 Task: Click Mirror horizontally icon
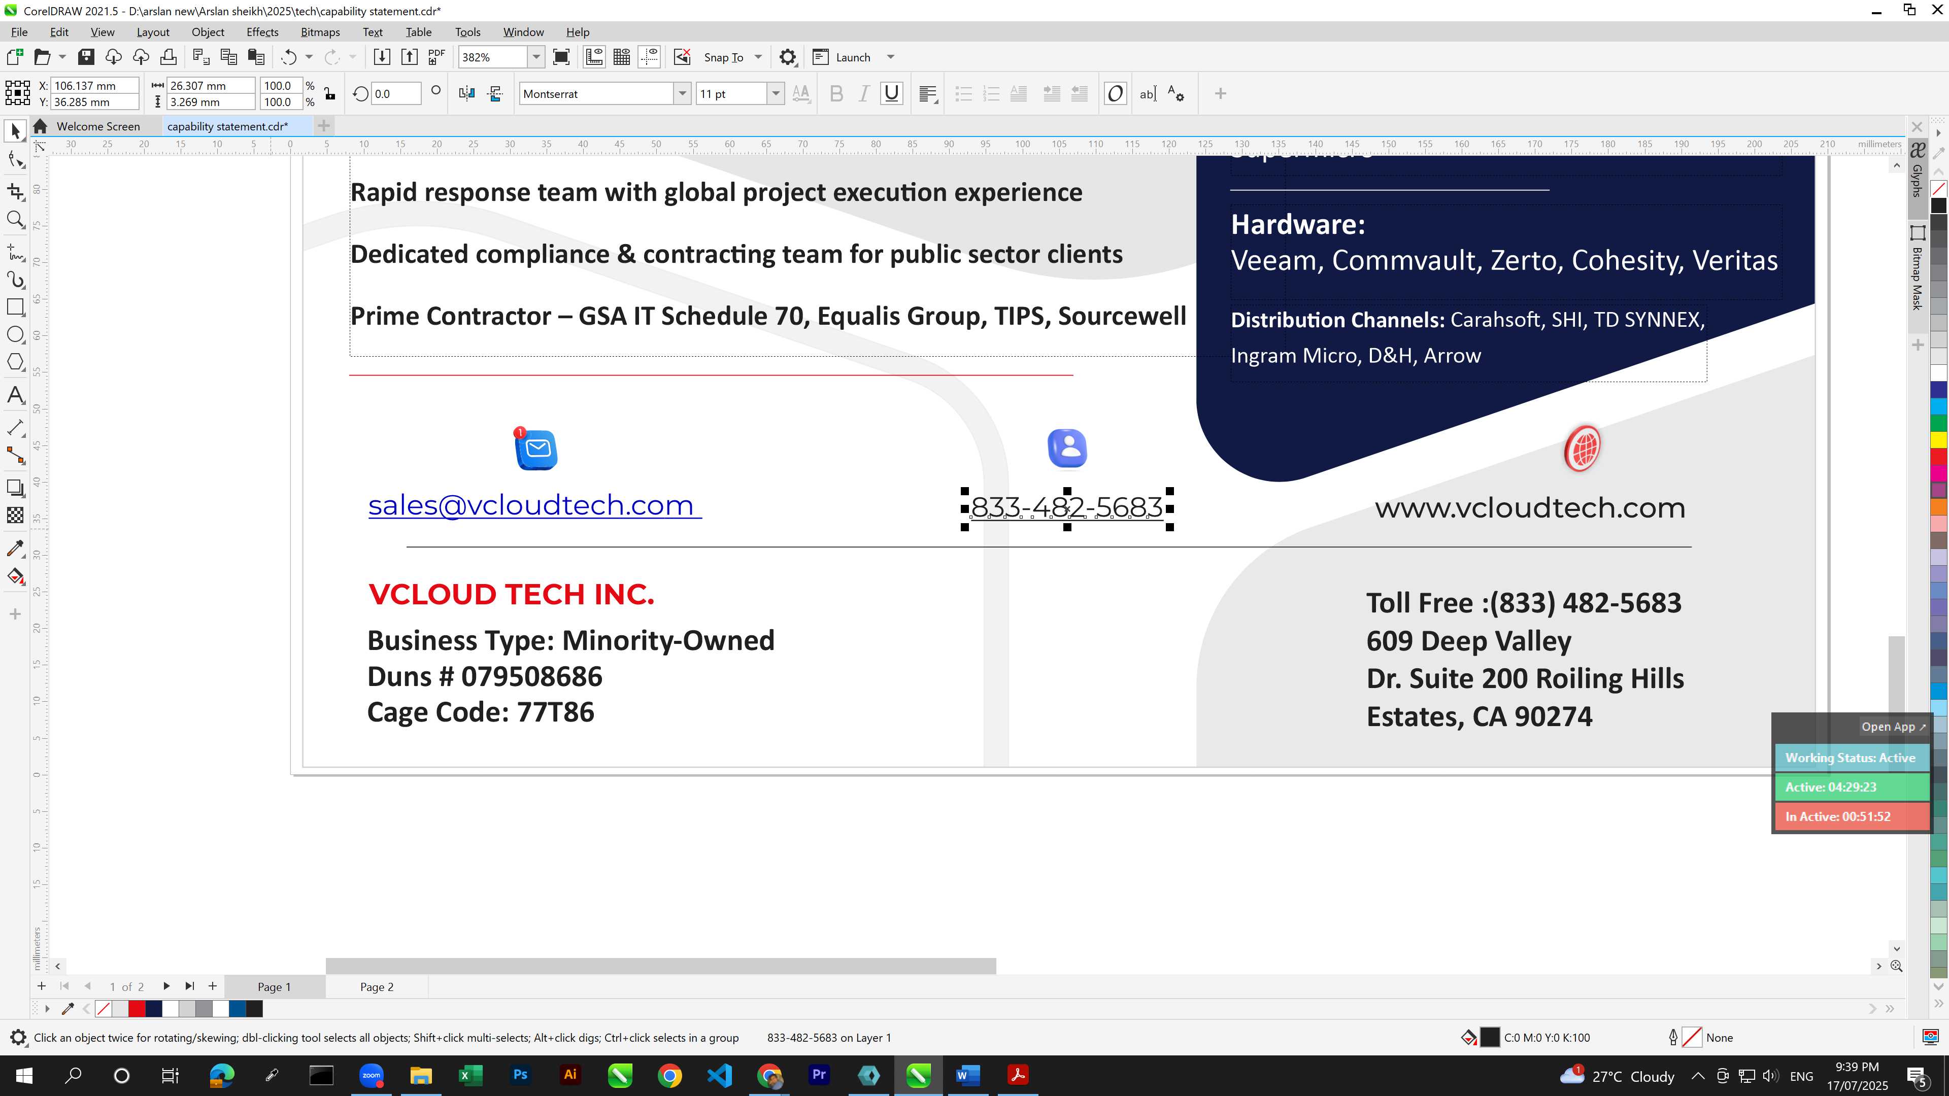point(467,94)
